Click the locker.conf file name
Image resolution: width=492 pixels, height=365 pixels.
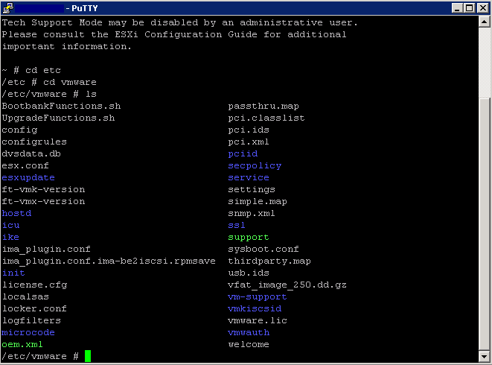coord(34,309)
